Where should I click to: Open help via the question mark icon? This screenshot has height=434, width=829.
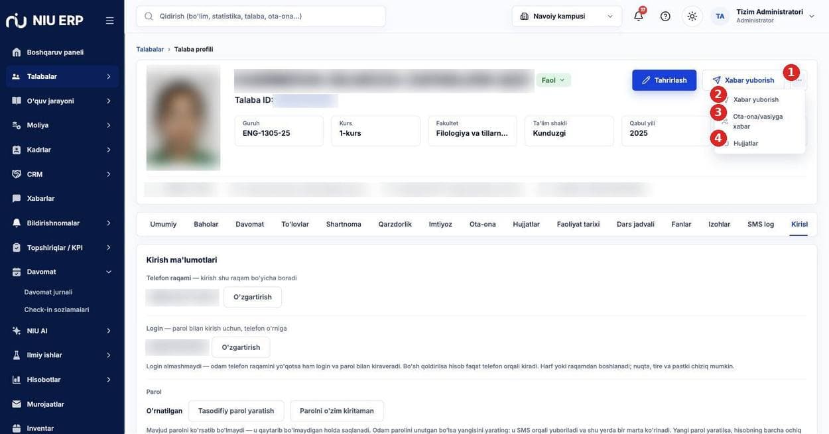point(665,16)
